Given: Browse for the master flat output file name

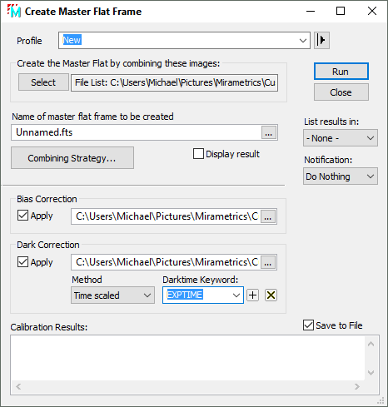Looking at the screenshot, I should (268, 132).
